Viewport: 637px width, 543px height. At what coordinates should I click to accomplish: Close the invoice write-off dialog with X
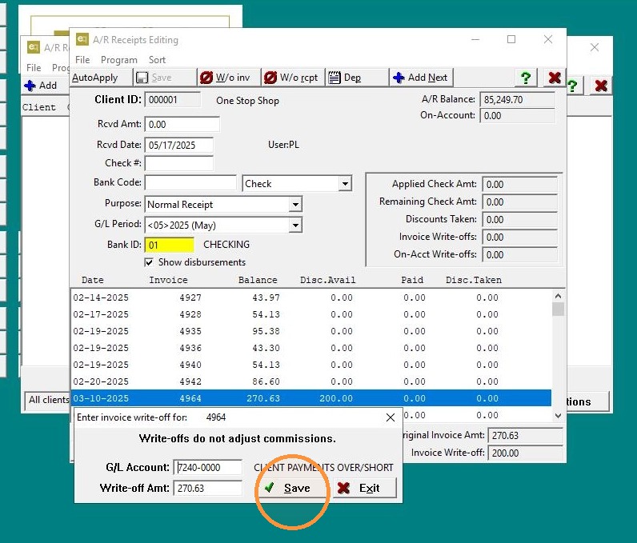coord(391,417)
